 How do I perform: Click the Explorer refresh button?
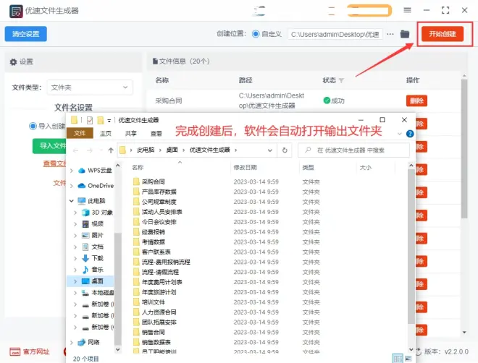click(x=285, y=150)
